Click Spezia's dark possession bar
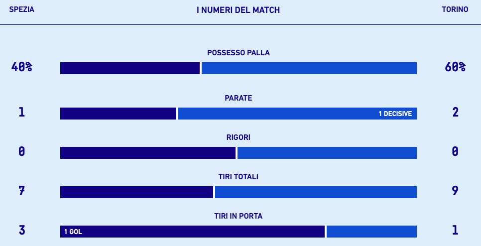Image resolution: width=481 pixels, height=246 pixels. click(129, 68)
